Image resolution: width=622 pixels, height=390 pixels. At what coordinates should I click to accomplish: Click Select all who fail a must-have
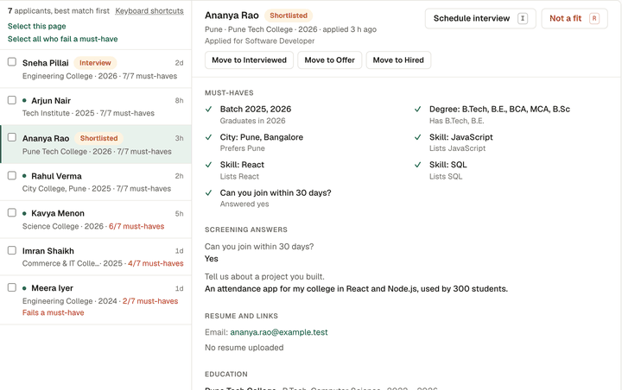pyautogui.click(x=63, y=39)
